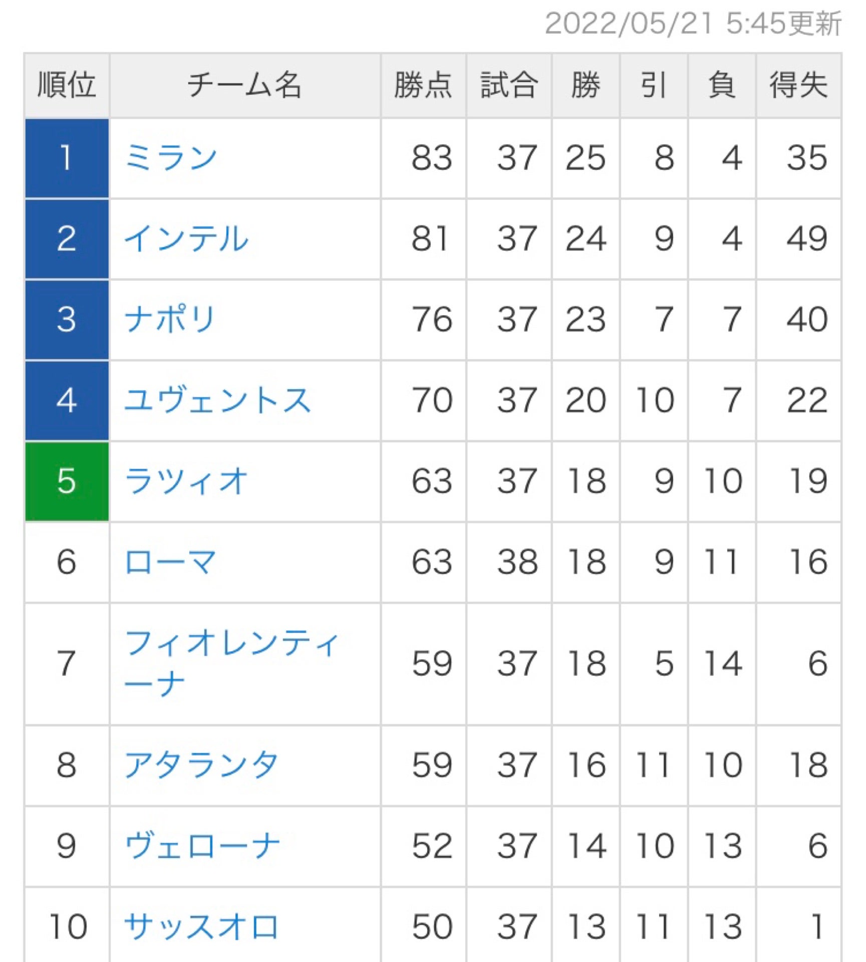Click the 勝点 column header
Viewport: 866px width, 962px height.
click(423, 85)
